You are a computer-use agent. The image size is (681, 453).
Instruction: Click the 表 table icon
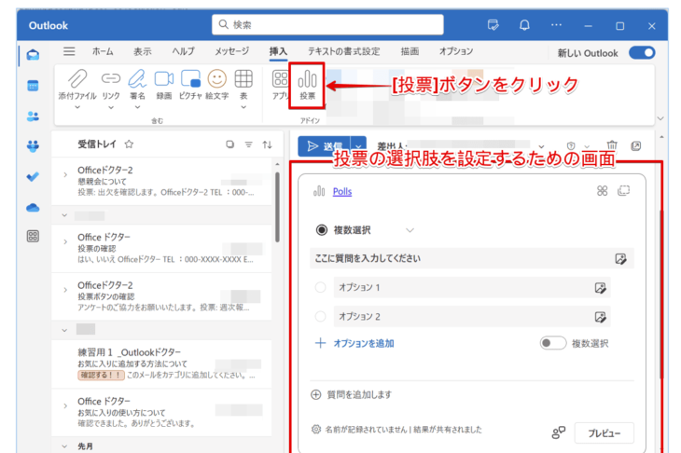[x=243, y=80]
